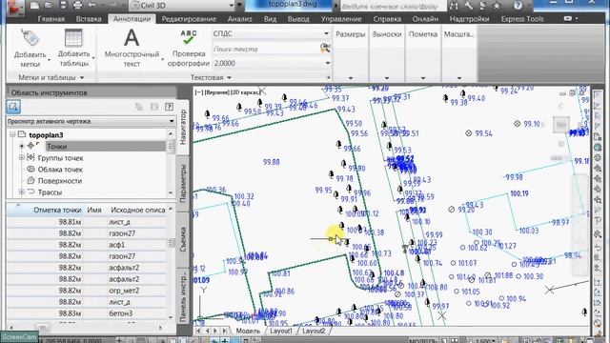Click the Многострочный текст A icon
Viewport: 610px width, 343px height.
click(132, 38)
